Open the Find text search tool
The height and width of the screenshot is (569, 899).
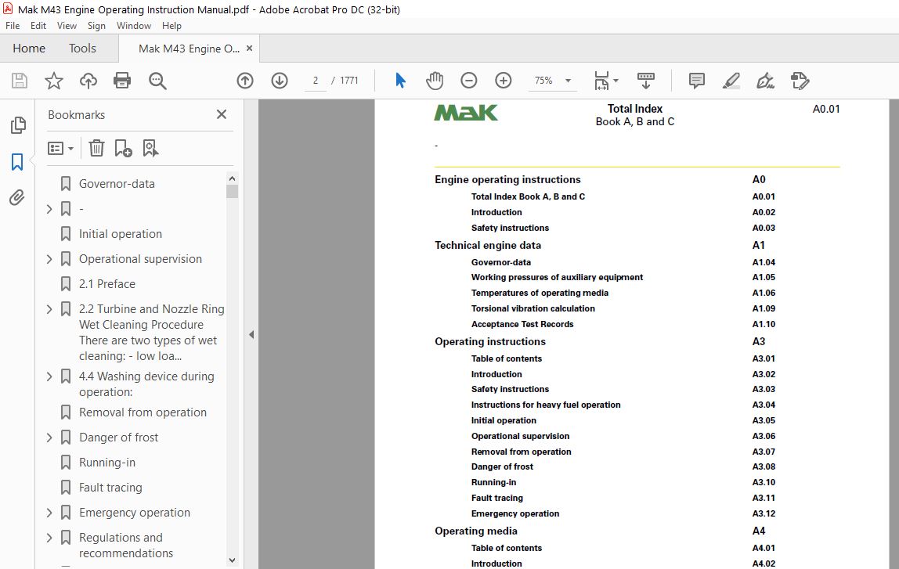[x=157, y=81]
